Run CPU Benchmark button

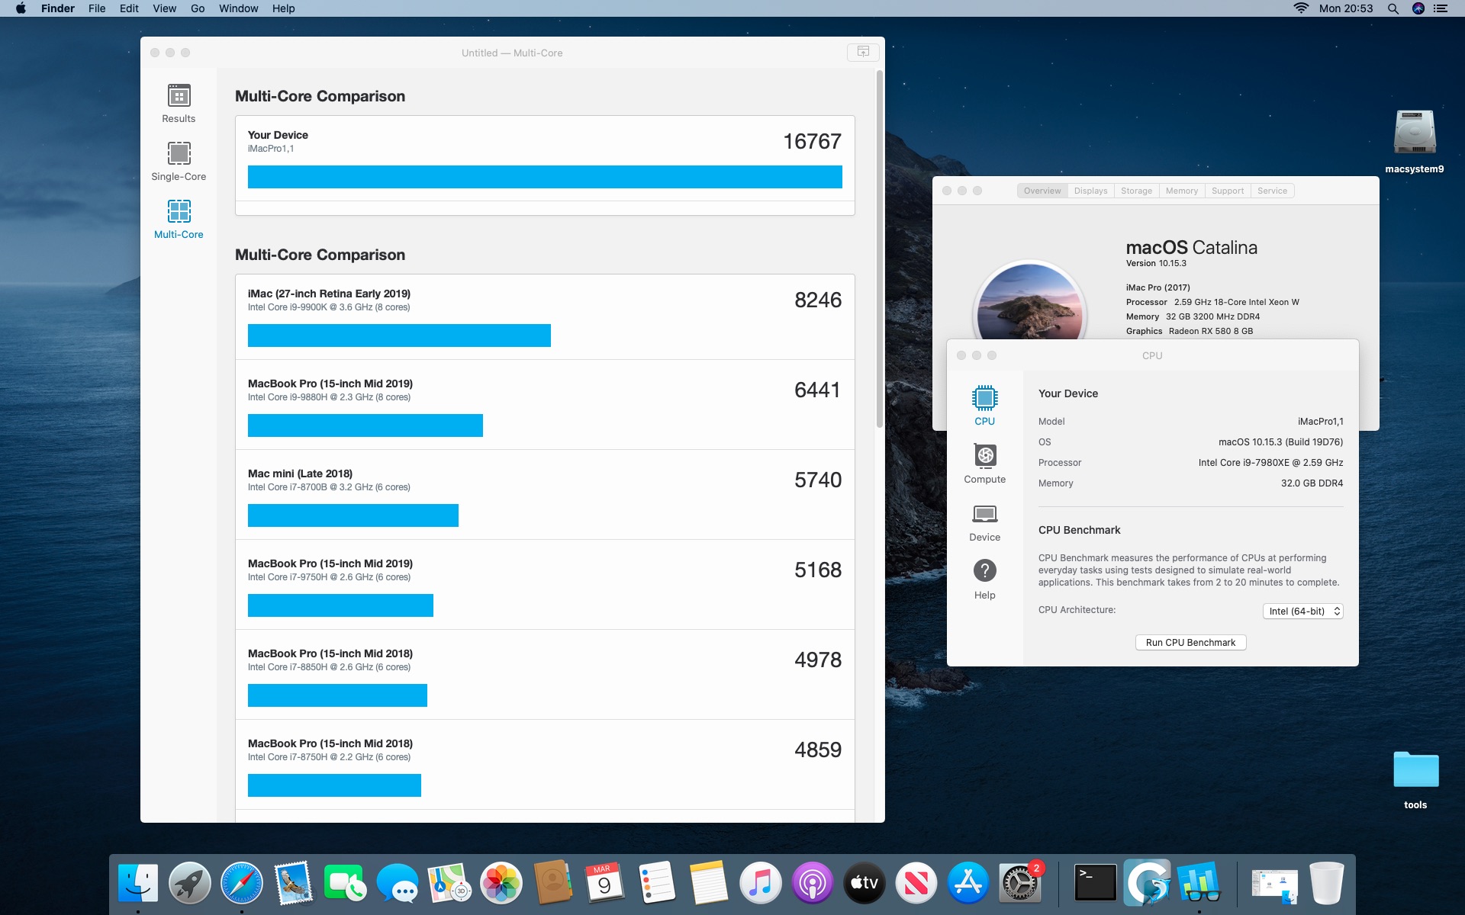pyautogui.click(x=1190, y=643)
